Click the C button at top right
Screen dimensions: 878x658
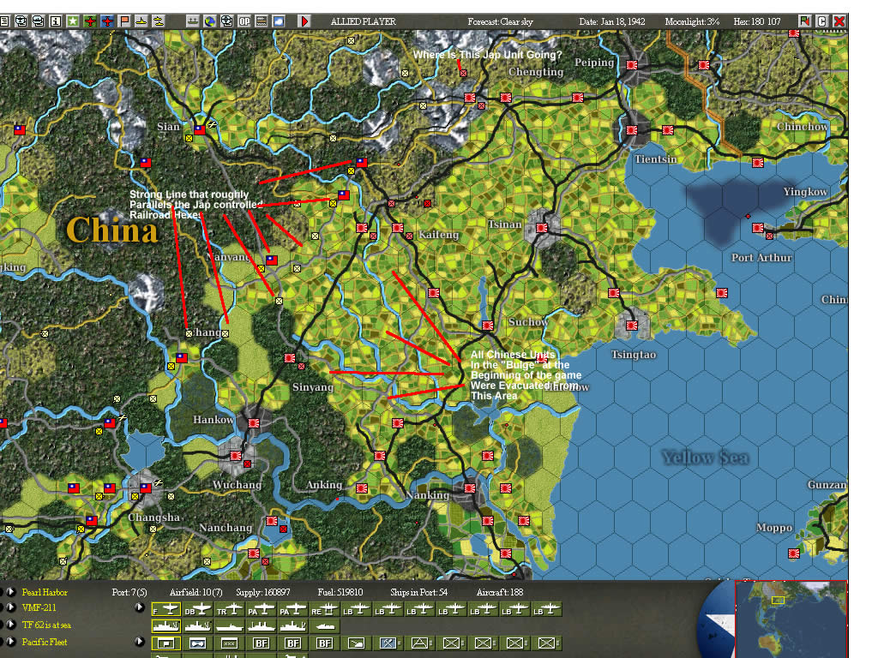(822, 21)
